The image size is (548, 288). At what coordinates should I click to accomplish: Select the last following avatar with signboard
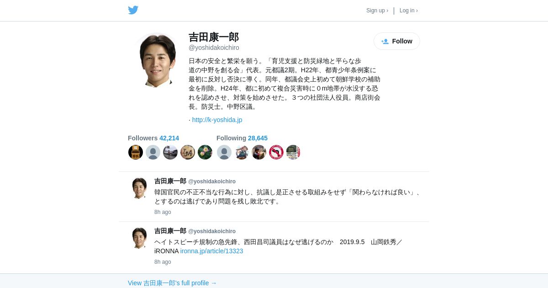point(293,152)
